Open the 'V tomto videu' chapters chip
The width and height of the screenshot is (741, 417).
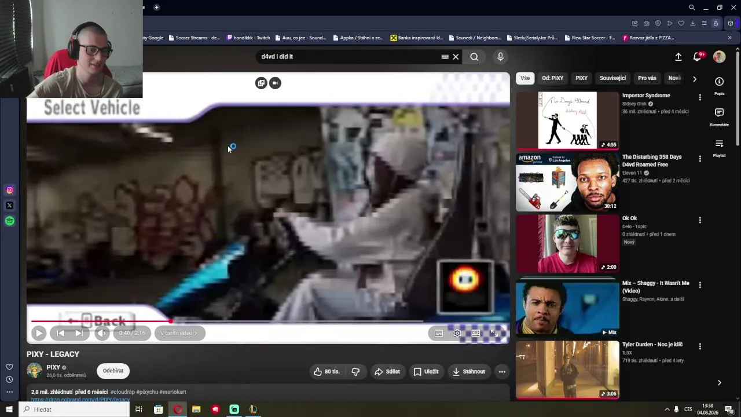[x=179, y=333]
